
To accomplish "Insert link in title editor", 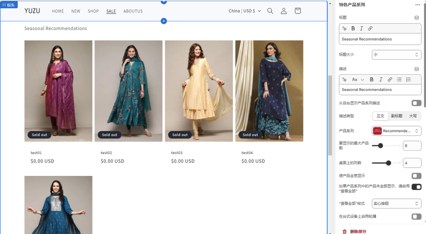I will 370,29.
